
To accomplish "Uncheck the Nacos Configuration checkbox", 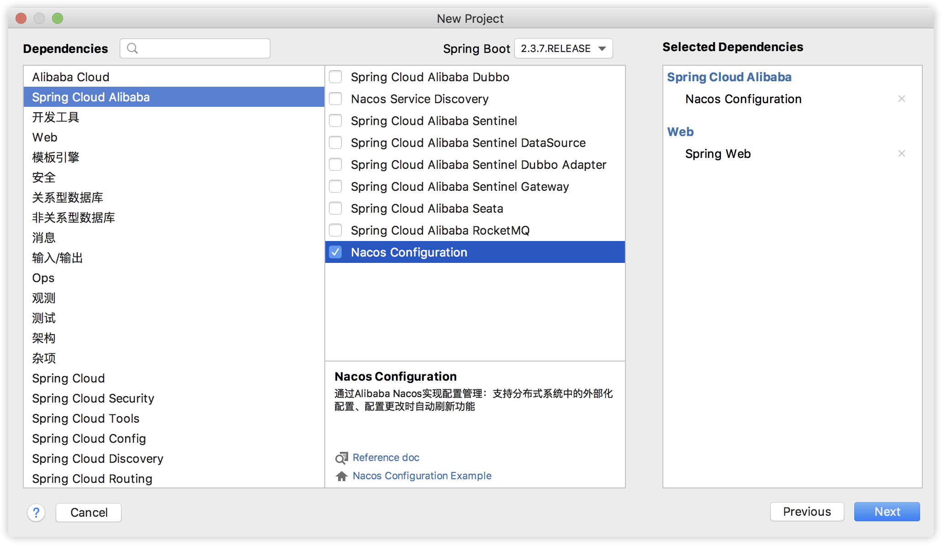I will [x=335, y=252].
